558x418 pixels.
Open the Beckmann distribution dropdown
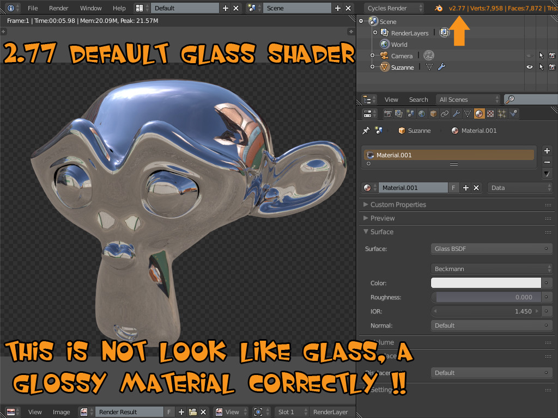[490, 268]
